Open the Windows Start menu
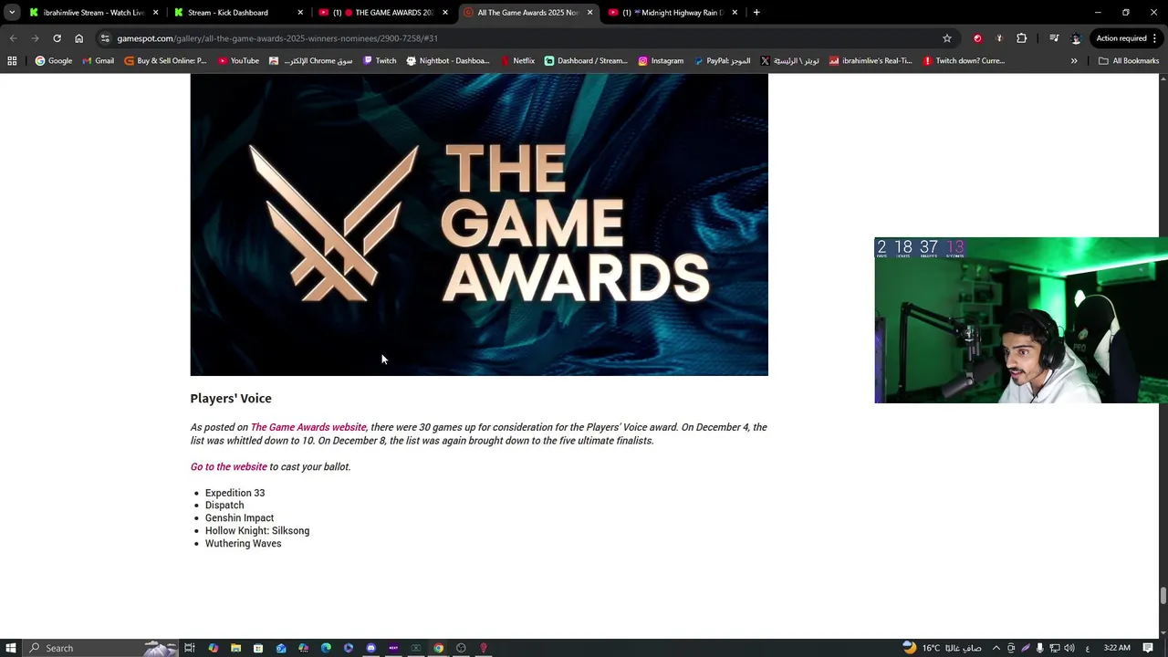The image size is (1168, 657). pyautogui.click(x=11, y=648)
